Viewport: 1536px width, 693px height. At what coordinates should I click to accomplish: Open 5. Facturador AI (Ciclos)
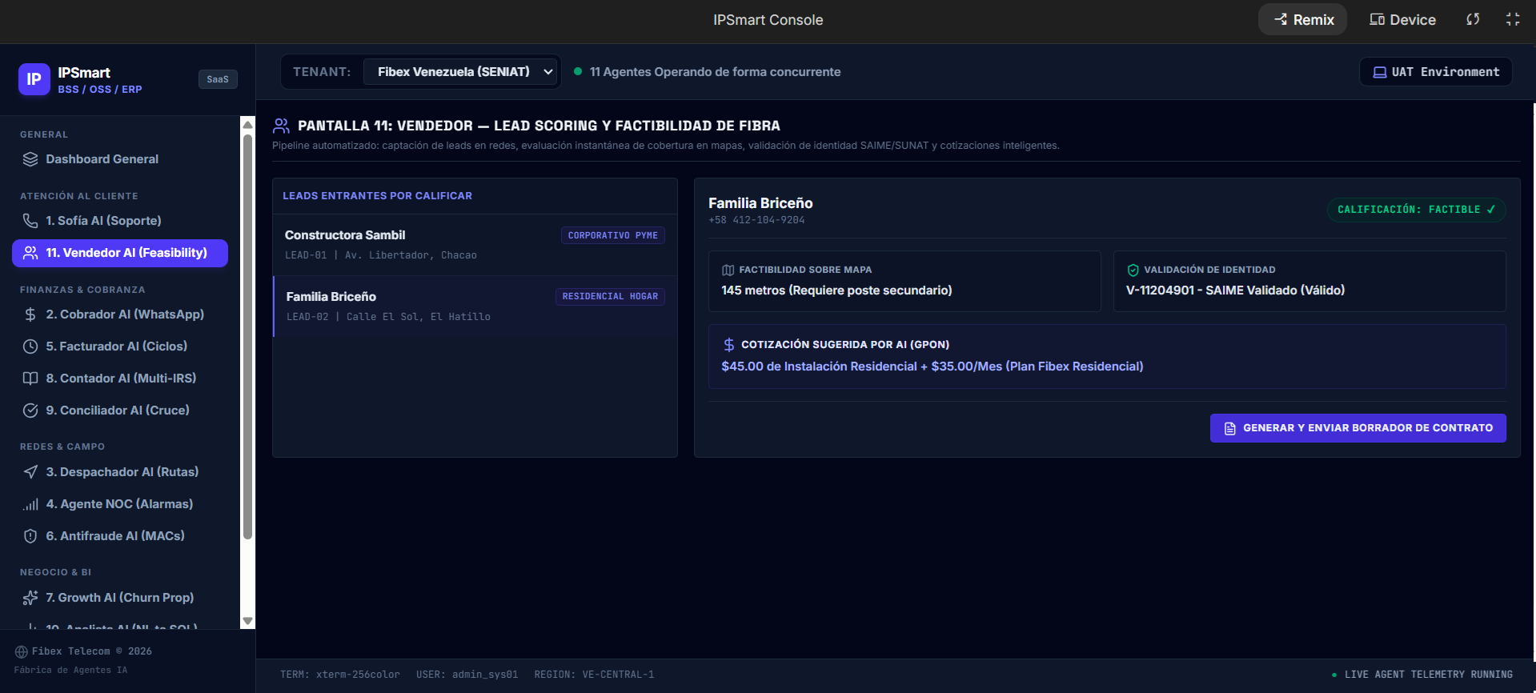point(120,346)
